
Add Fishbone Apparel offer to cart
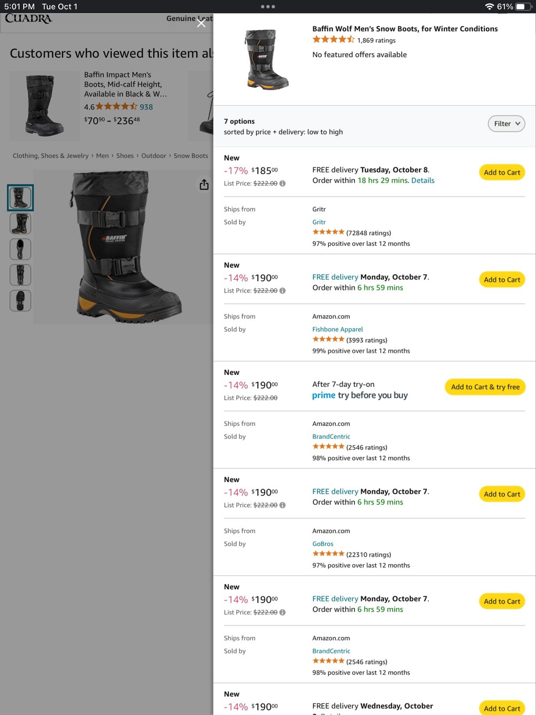point(502,280)
